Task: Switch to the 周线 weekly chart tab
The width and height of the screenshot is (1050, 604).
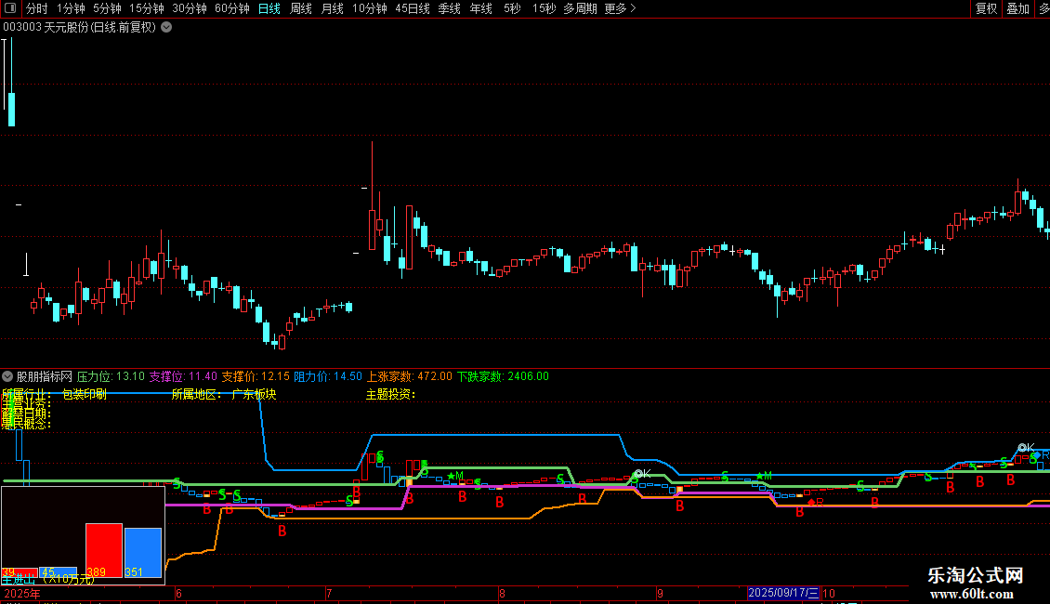Action: tap(301, 8)
